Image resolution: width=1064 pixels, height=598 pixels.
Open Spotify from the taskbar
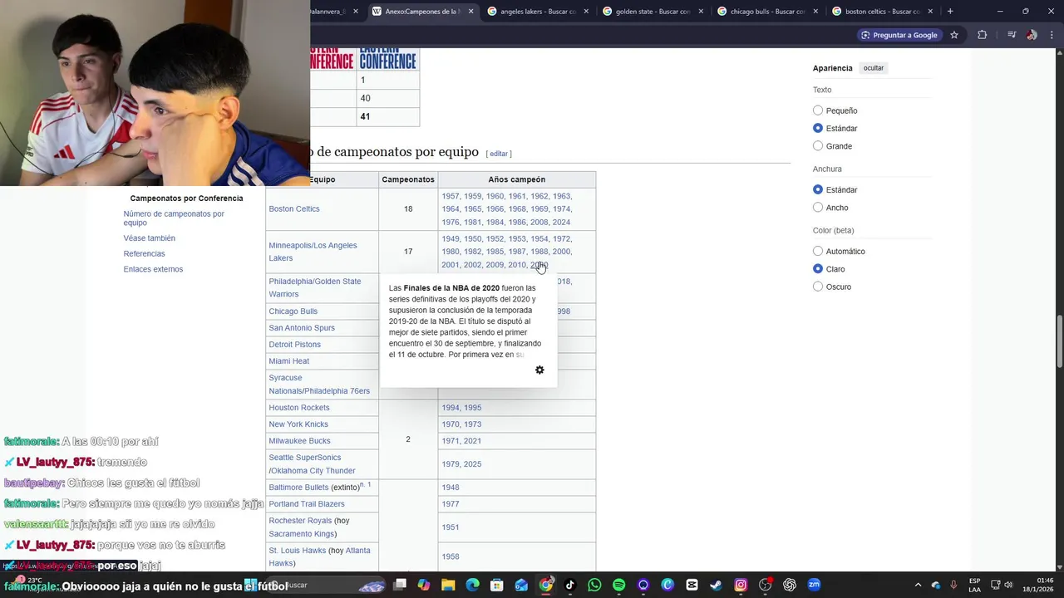[618, 585]
